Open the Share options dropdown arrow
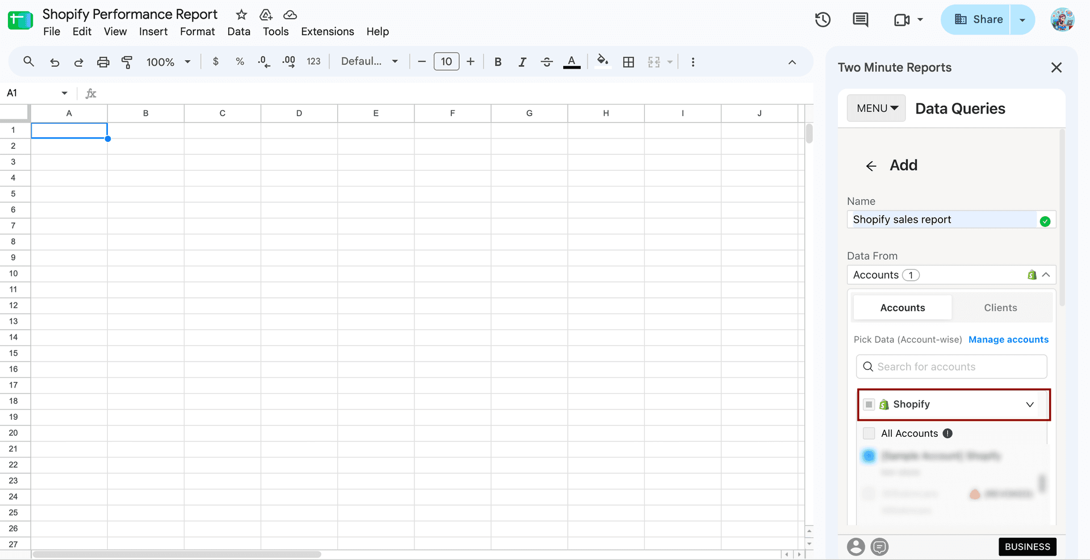 (x=1022, y=20)
